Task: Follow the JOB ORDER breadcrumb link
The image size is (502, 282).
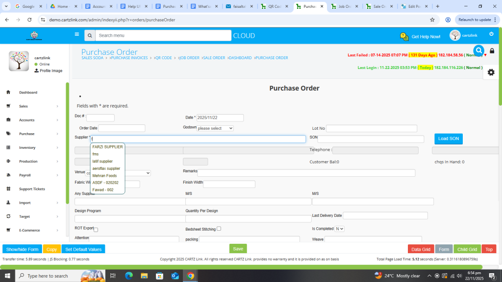Action: pos(189,58)
